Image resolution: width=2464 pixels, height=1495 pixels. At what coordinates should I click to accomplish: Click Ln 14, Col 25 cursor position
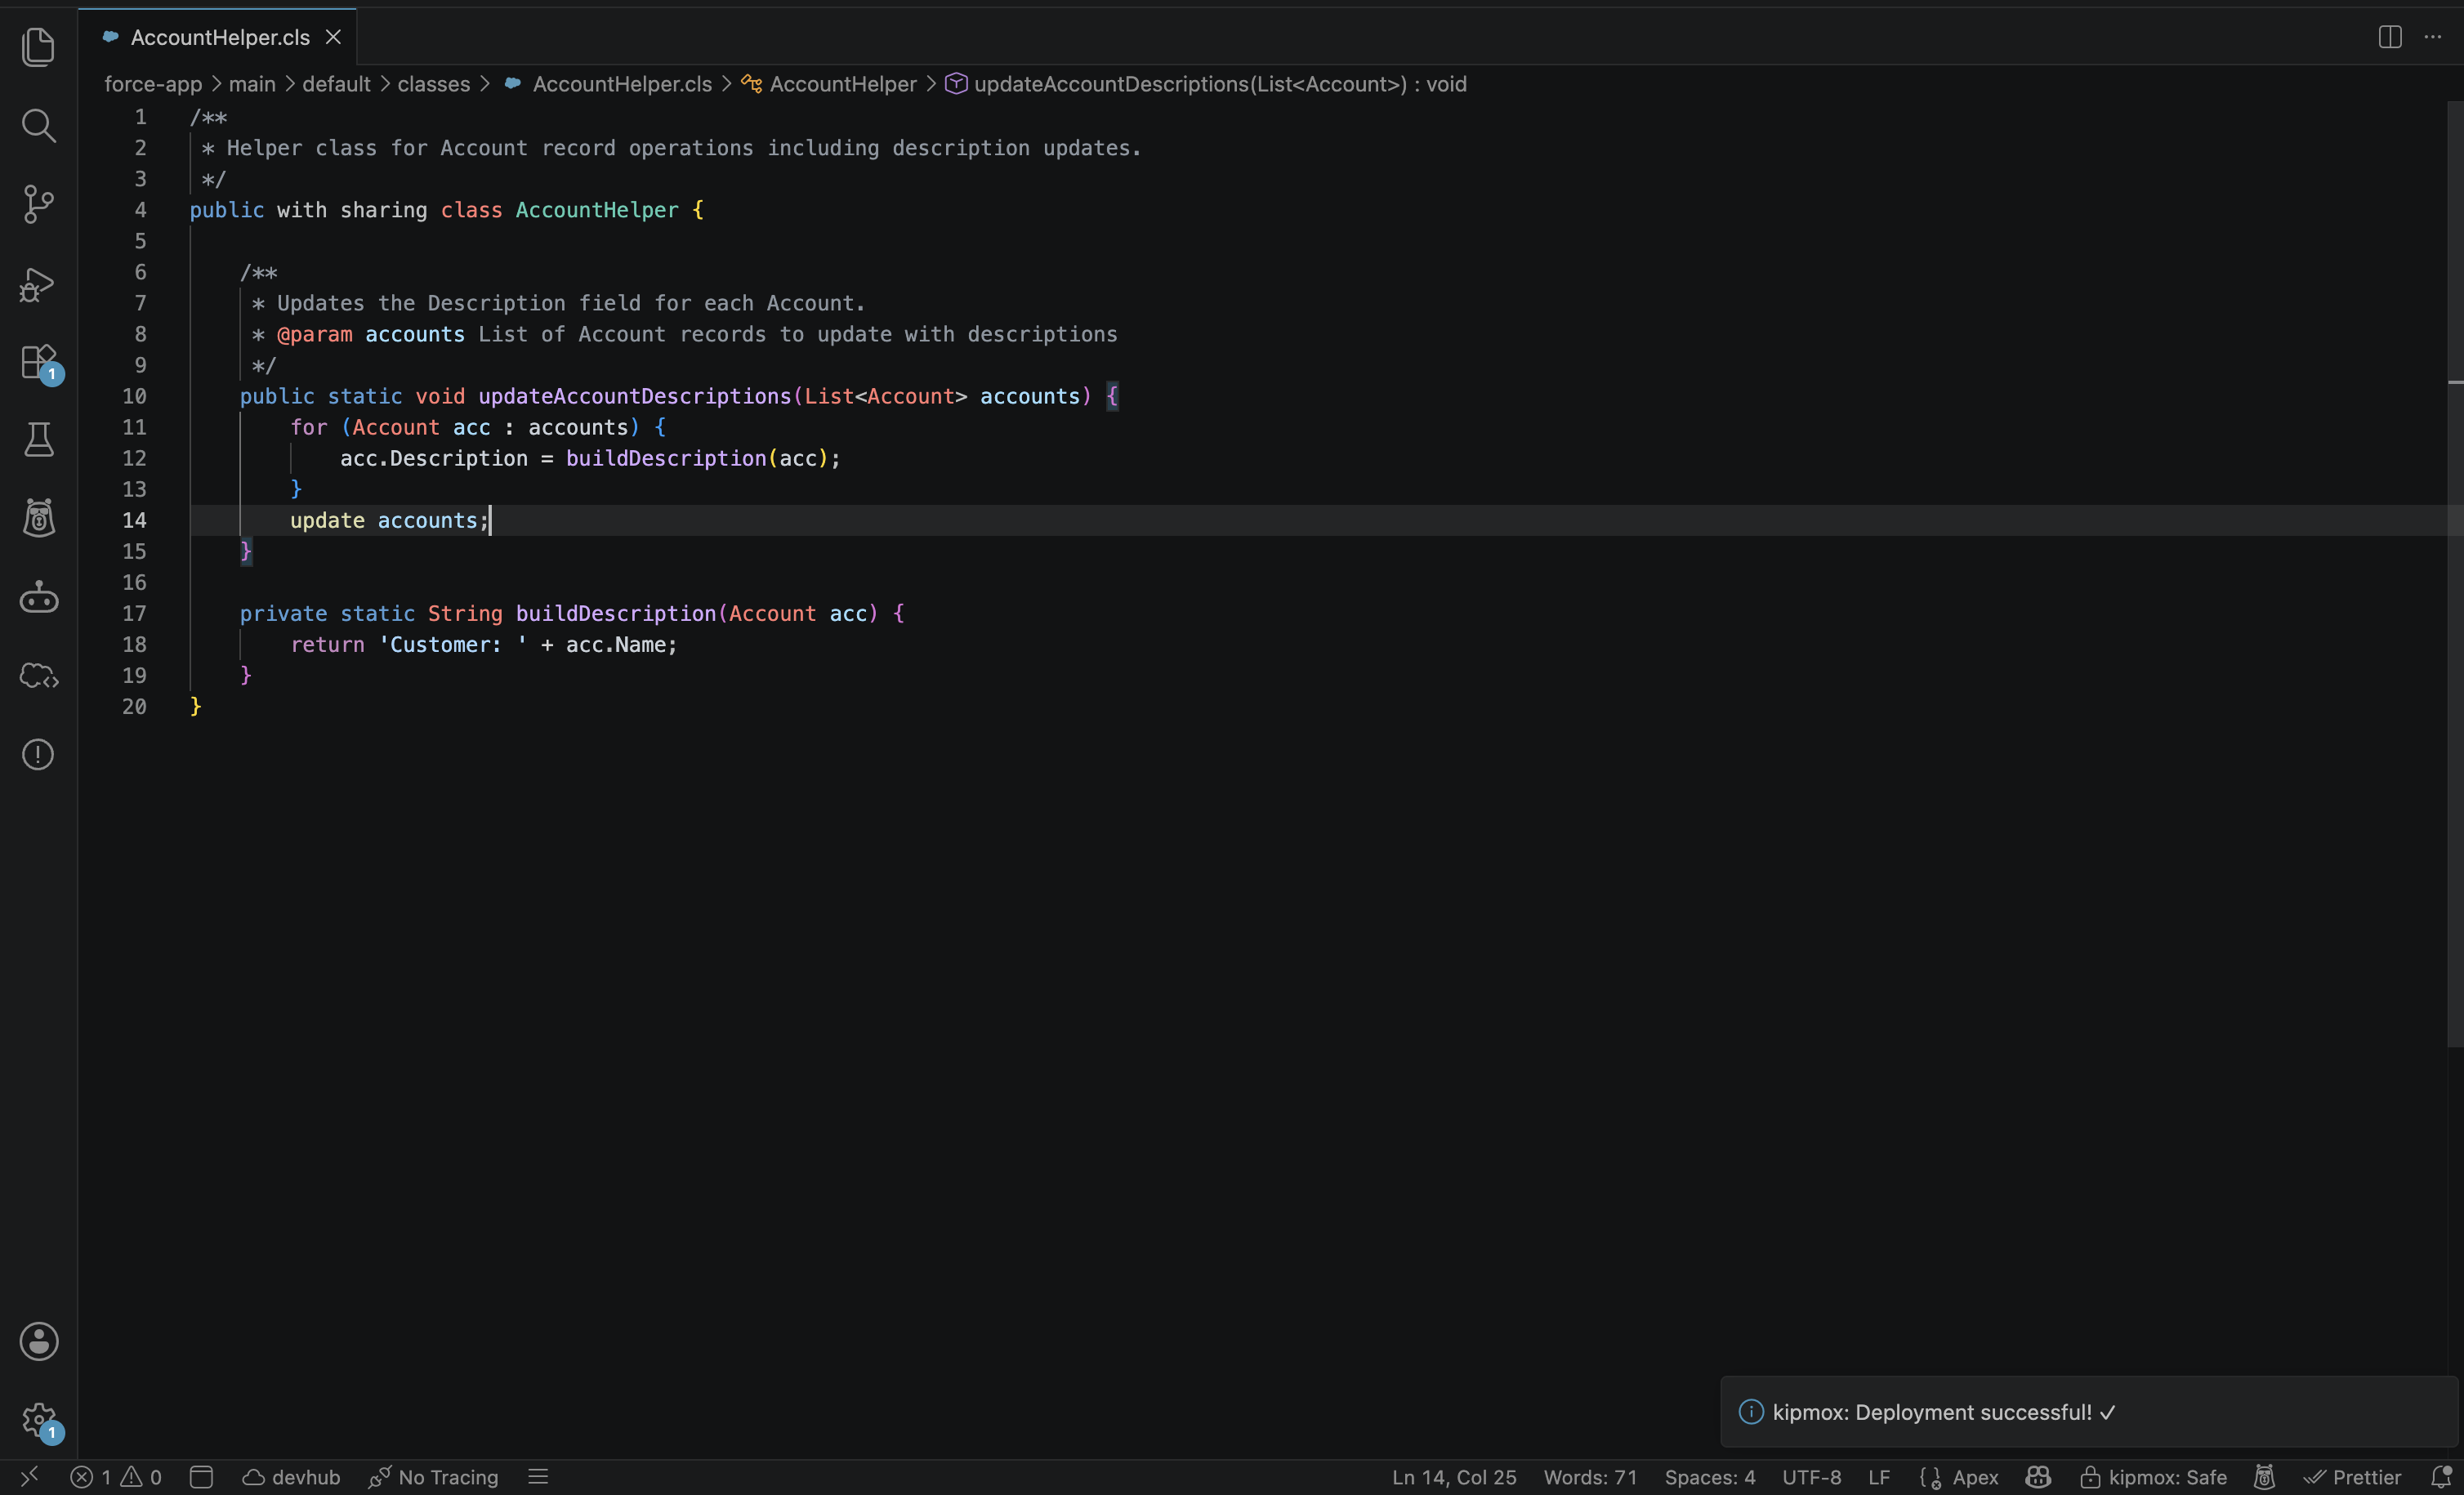point(1454,1477)
